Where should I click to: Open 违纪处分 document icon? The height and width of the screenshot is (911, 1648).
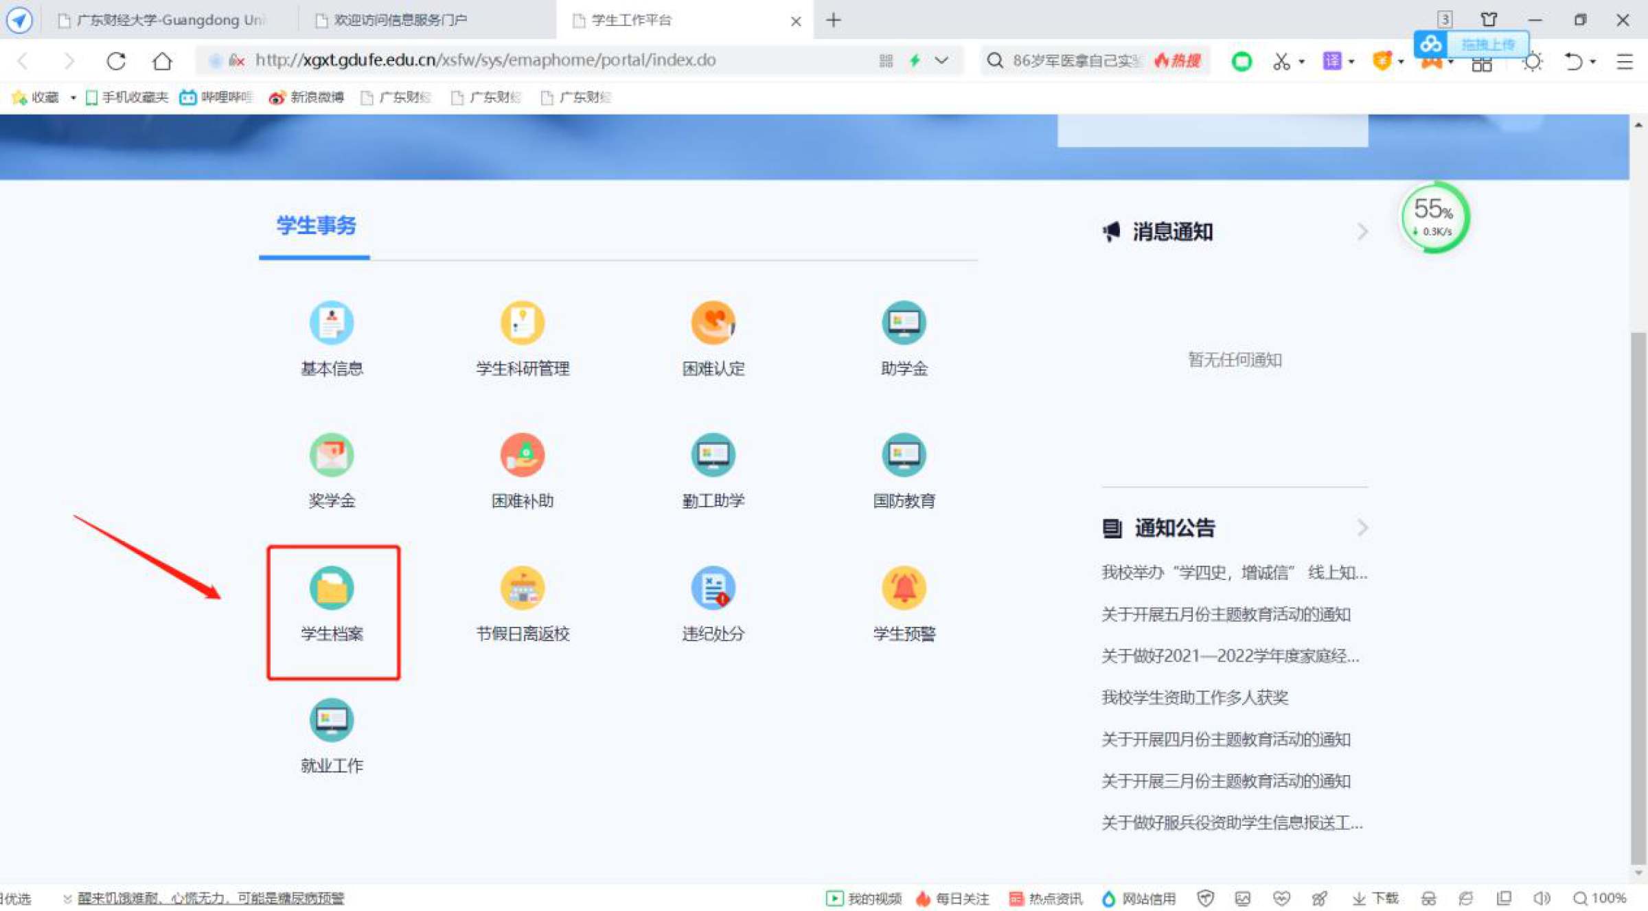[713, 588]
